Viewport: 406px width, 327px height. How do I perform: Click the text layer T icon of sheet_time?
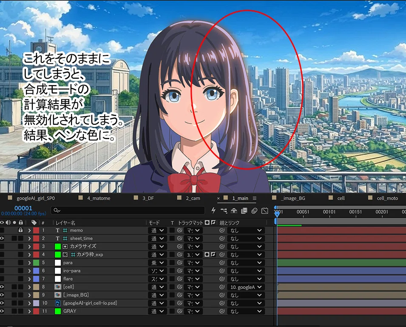(57, 238)
